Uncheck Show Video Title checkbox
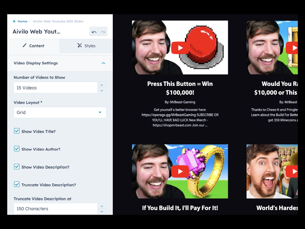305x229 pixels. point(17,131)
